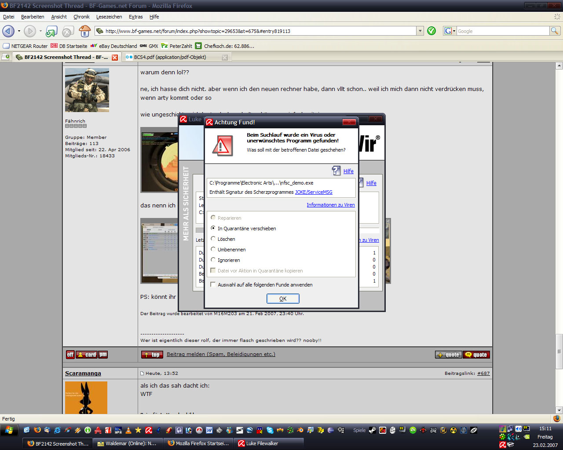Open the Chronik menu
The width and height of the screenshot is (563, 450).
pyautogui.click(x=81, y=17)
